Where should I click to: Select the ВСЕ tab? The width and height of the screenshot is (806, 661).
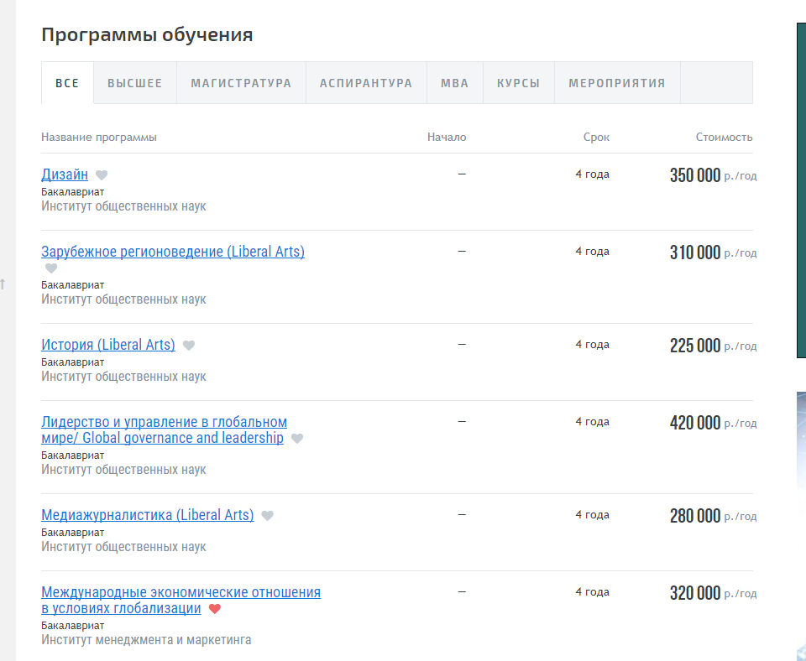67,83
